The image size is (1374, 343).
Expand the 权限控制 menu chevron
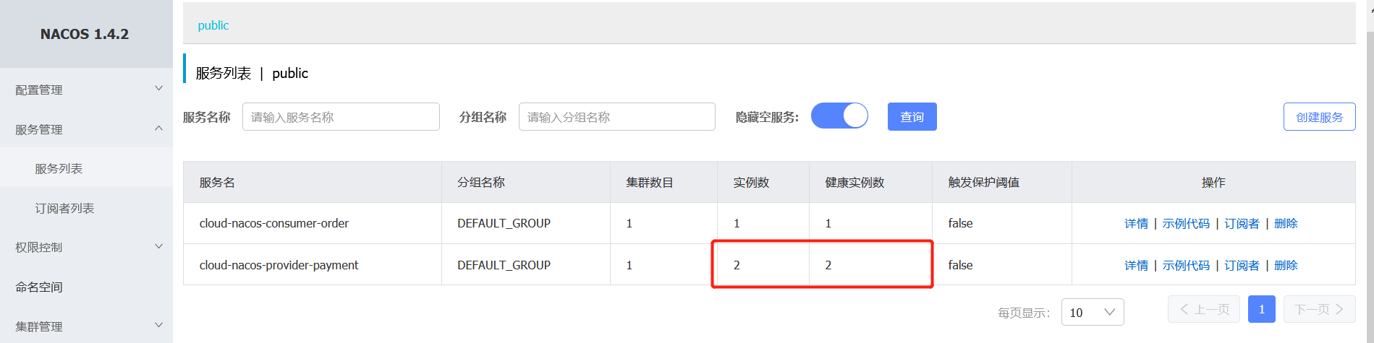[x=159, y=246]
